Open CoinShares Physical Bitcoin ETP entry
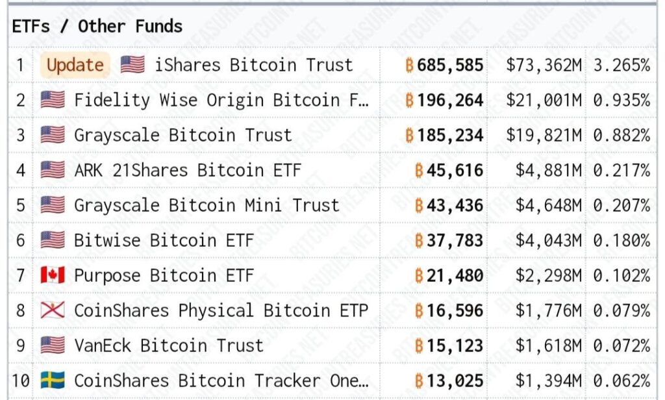Screen dimensions: 665x400 [x=221, y=310]
